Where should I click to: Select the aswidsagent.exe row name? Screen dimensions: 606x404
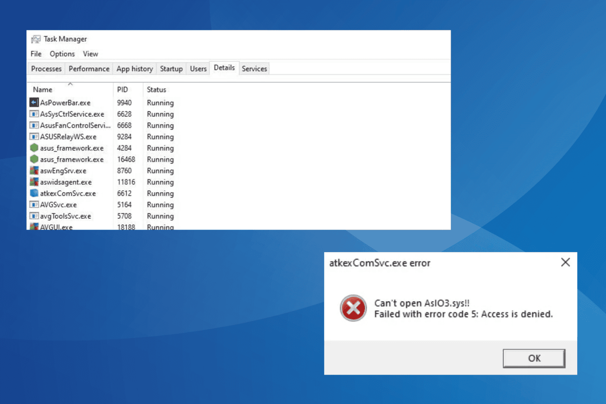[66, 182]
